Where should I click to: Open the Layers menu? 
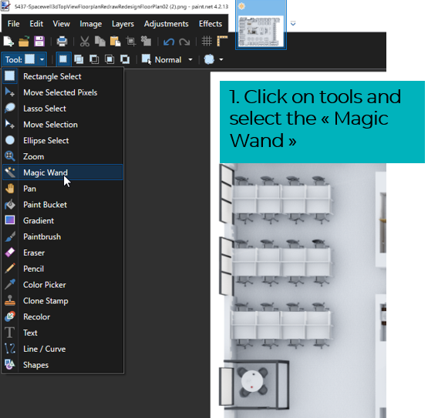pos(123,24)
